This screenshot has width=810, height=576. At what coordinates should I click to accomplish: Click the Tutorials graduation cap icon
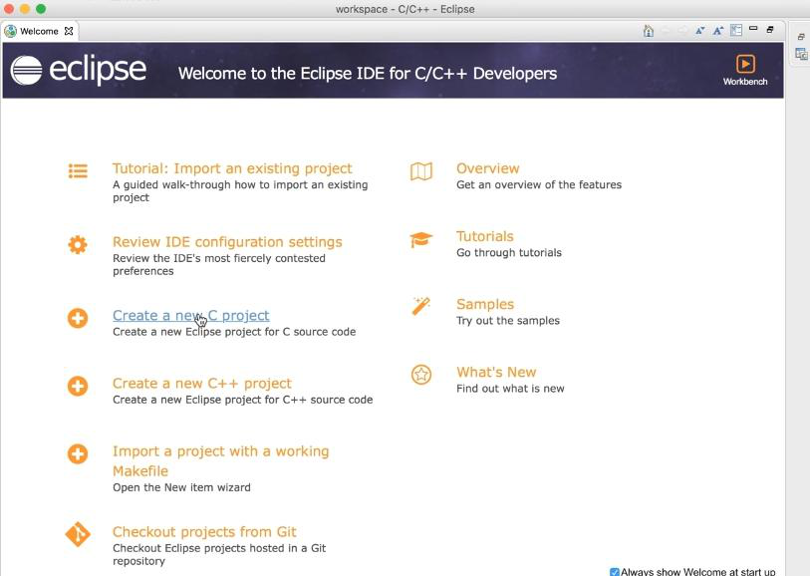point(421,240)
